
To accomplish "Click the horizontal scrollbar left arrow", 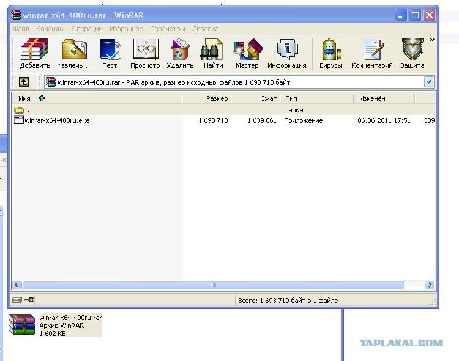I will pyautogui.click(x=17, y=285).
